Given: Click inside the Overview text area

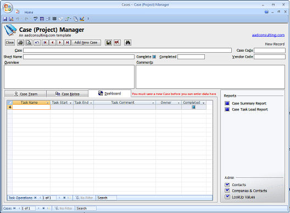Looking at the screenshot, I should coord(69,77).
